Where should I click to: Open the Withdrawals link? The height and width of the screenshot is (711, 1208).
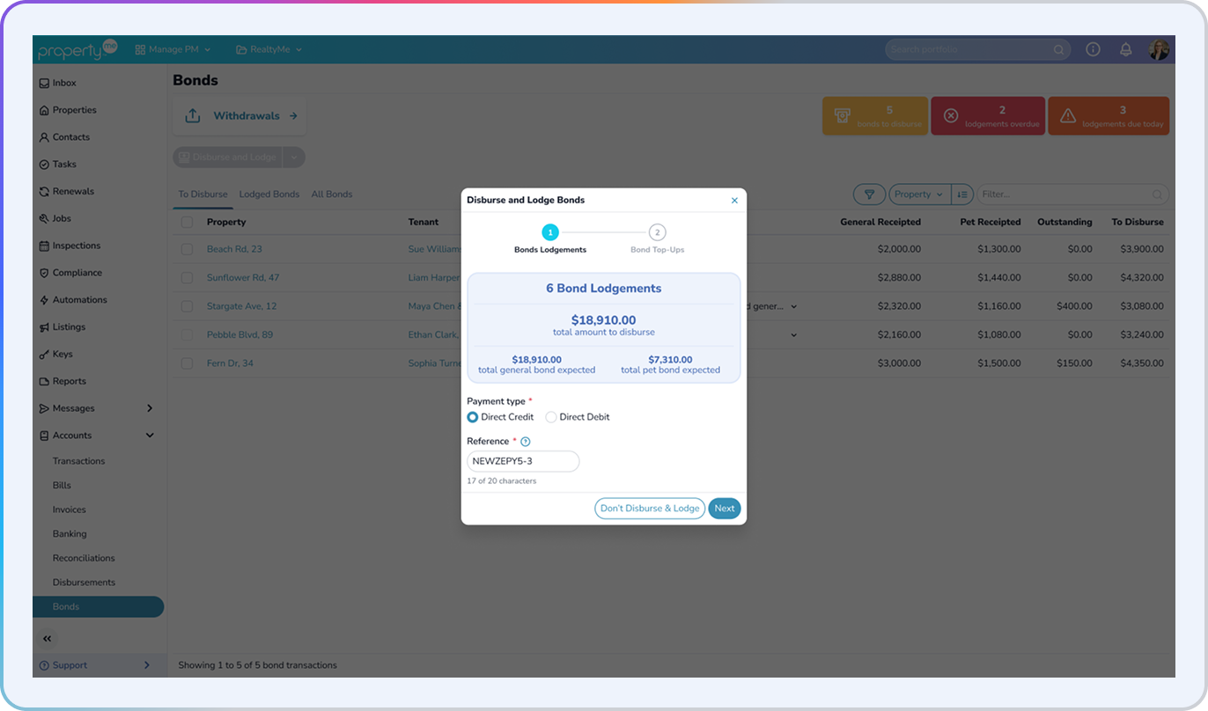coord(239,116)
